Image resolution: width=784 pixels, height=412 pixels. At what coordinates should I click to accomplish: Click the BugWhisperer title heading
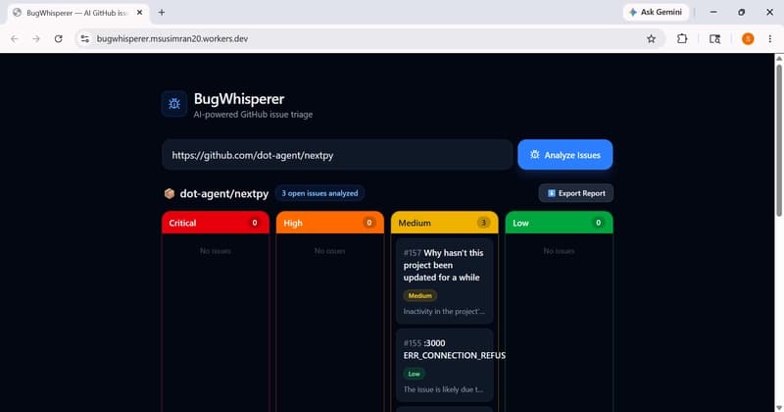[239, 99]
